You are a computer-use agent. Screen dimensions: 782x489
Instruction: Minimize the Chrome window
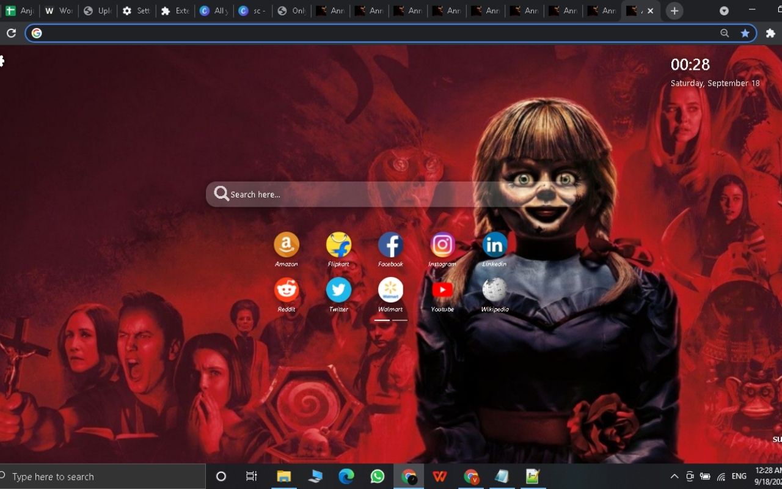tap(751, 10)
